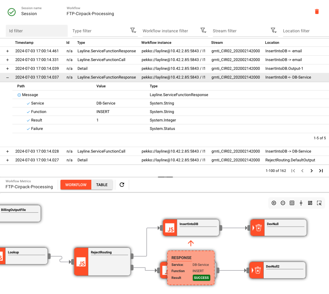329x294 pixels.
Task: Go to previous page of entries
Action: (302, 171)
